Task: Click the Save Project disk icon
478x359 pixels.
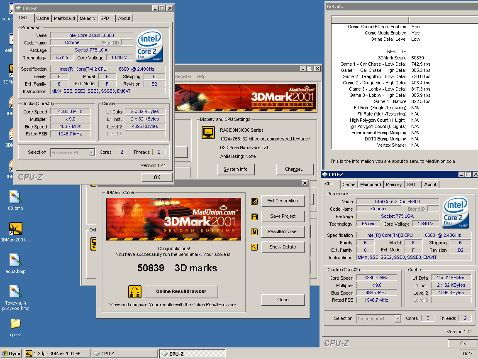Action: [x=254, y=217]
